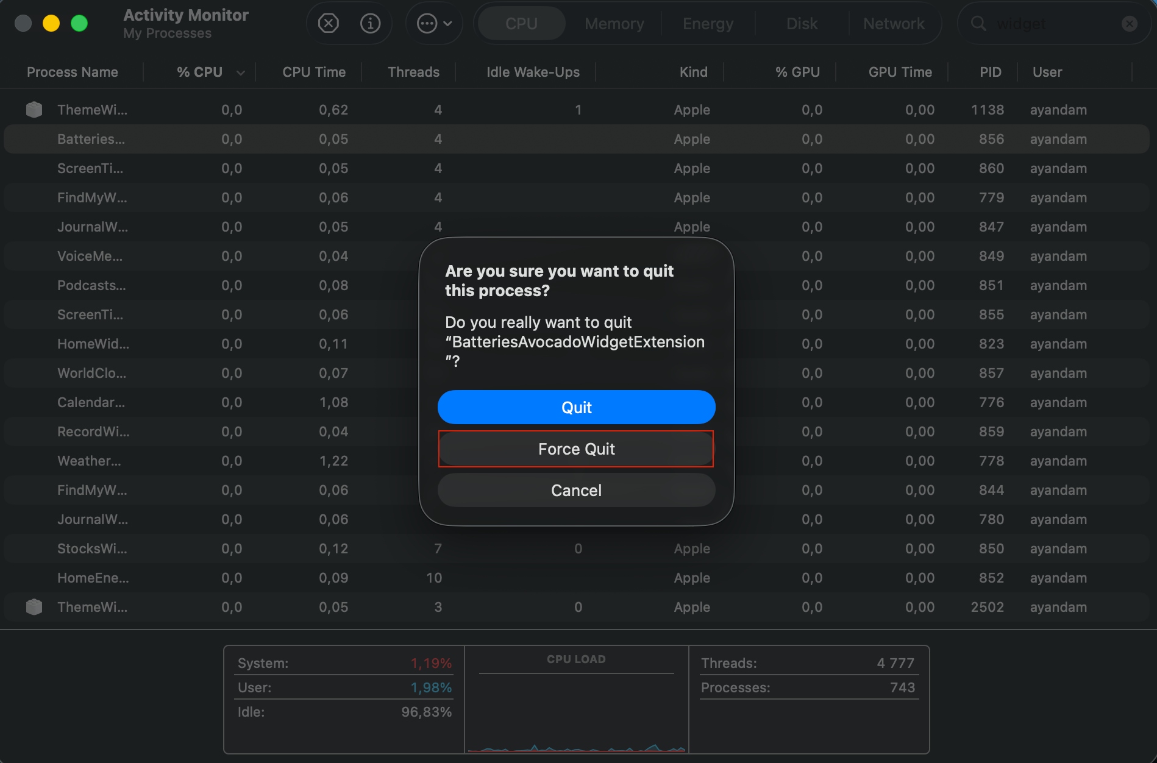Click the magnifier search icon
This screenshot has width=1157, height=763.
[978, 24]
